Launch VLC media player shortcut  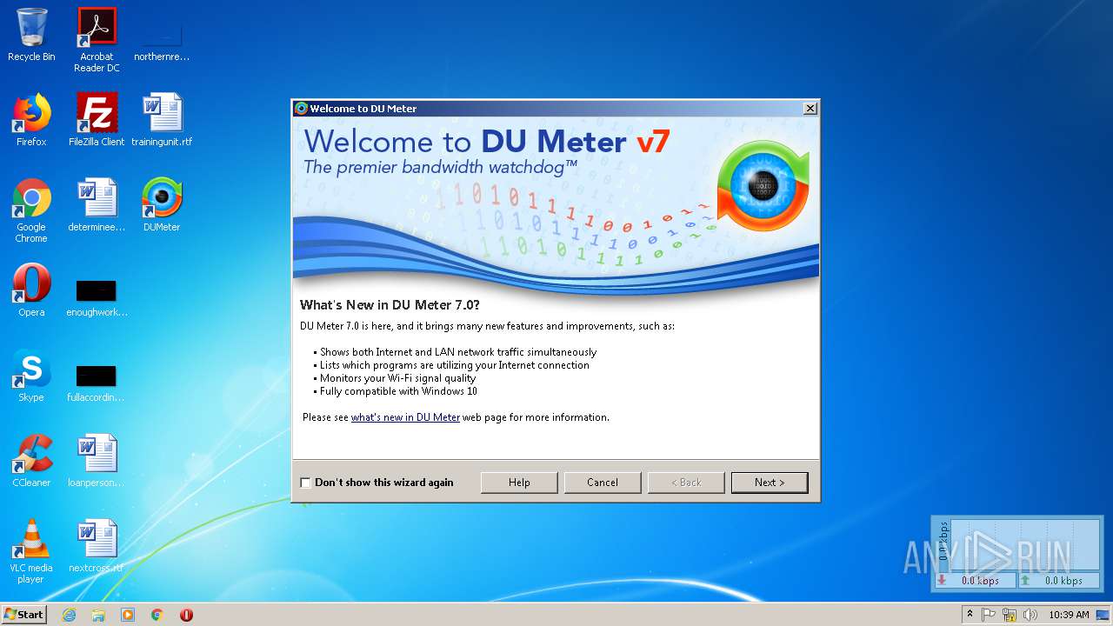[x=31, y=551]
